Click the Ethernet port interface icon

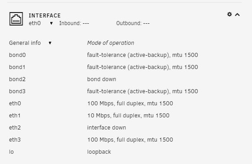tap(16, 19)
